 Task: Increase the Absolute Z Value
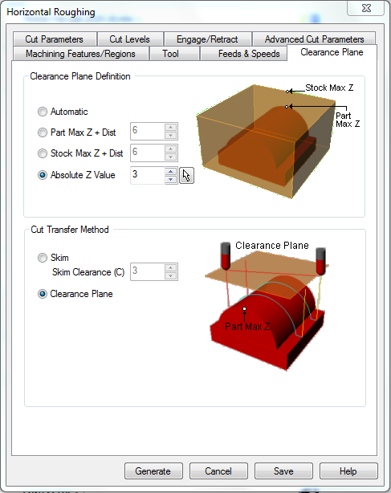[171, 171]
